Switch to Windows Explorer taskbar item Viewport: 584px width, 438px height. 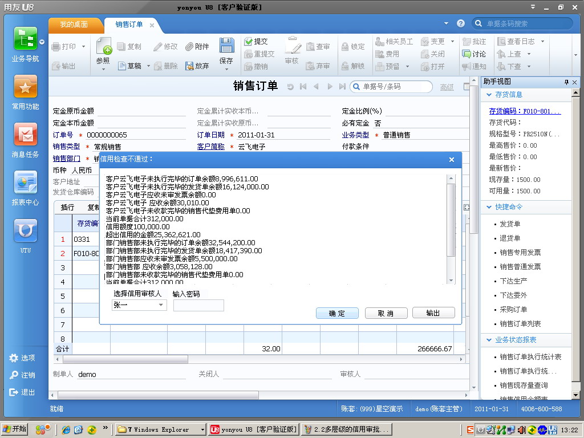point(160,429)
